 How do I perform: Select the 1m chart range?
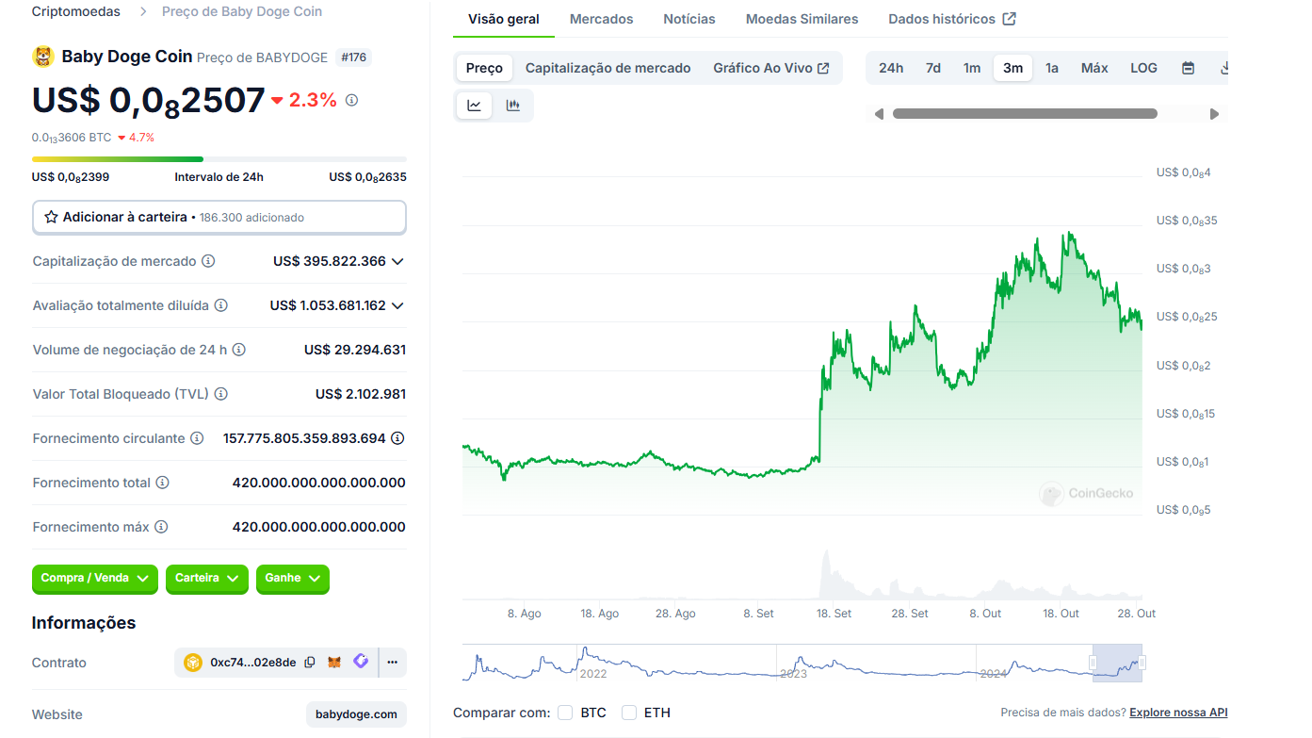972,68
